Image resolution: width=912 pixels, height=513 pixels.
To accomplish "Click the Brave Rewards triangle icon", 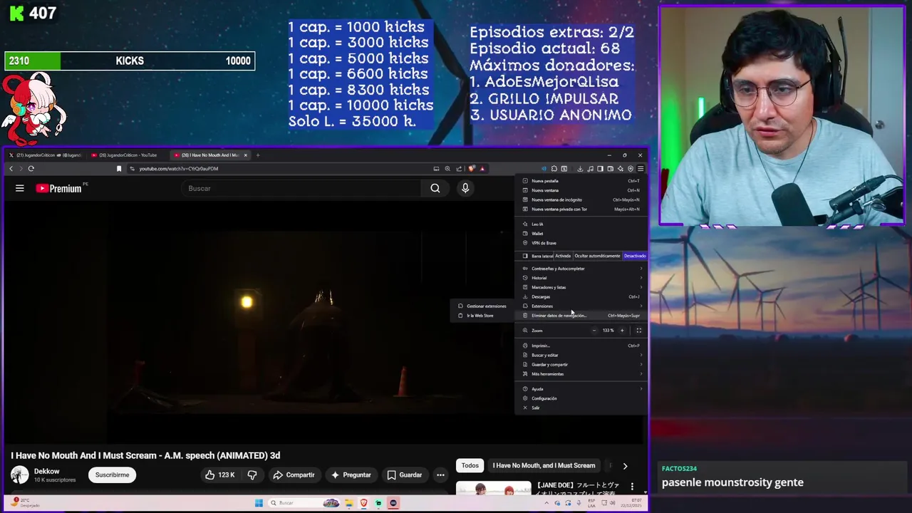I will [482, 169].
